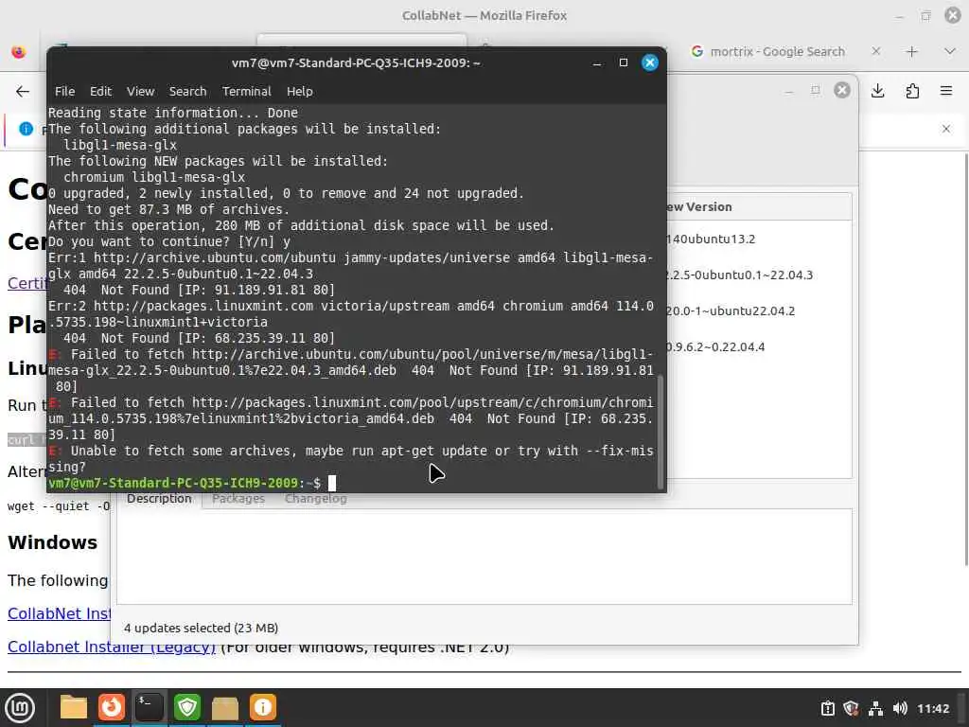This screenshot has width=969, height=727.
Task: Open Collabnet Installer (Legacy) link
Action: (x=112, y=647)
